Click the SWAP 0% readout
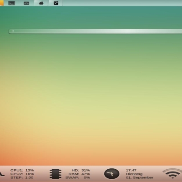Image resolution: width=182 pixels, height=182 pixels. point(78,177)
